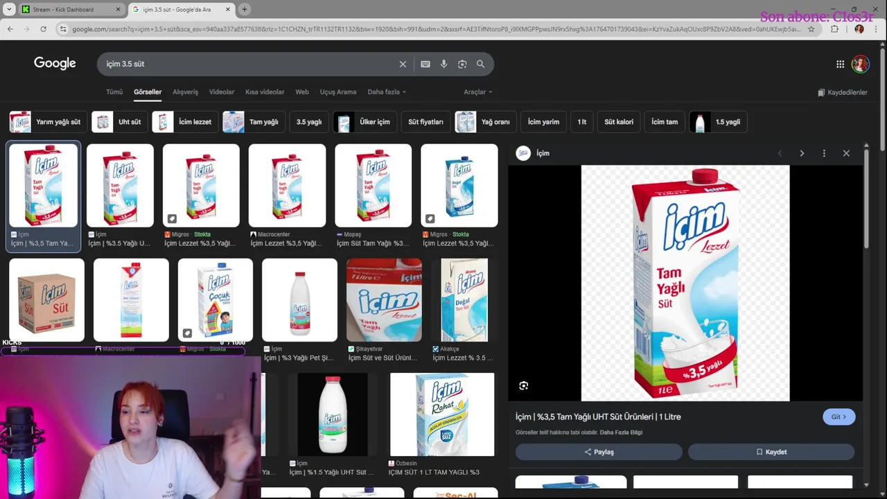Reload the page

pos(43,29)
